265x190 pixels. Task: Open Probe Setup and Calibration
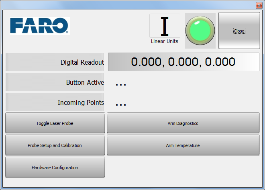click(55, 145)
